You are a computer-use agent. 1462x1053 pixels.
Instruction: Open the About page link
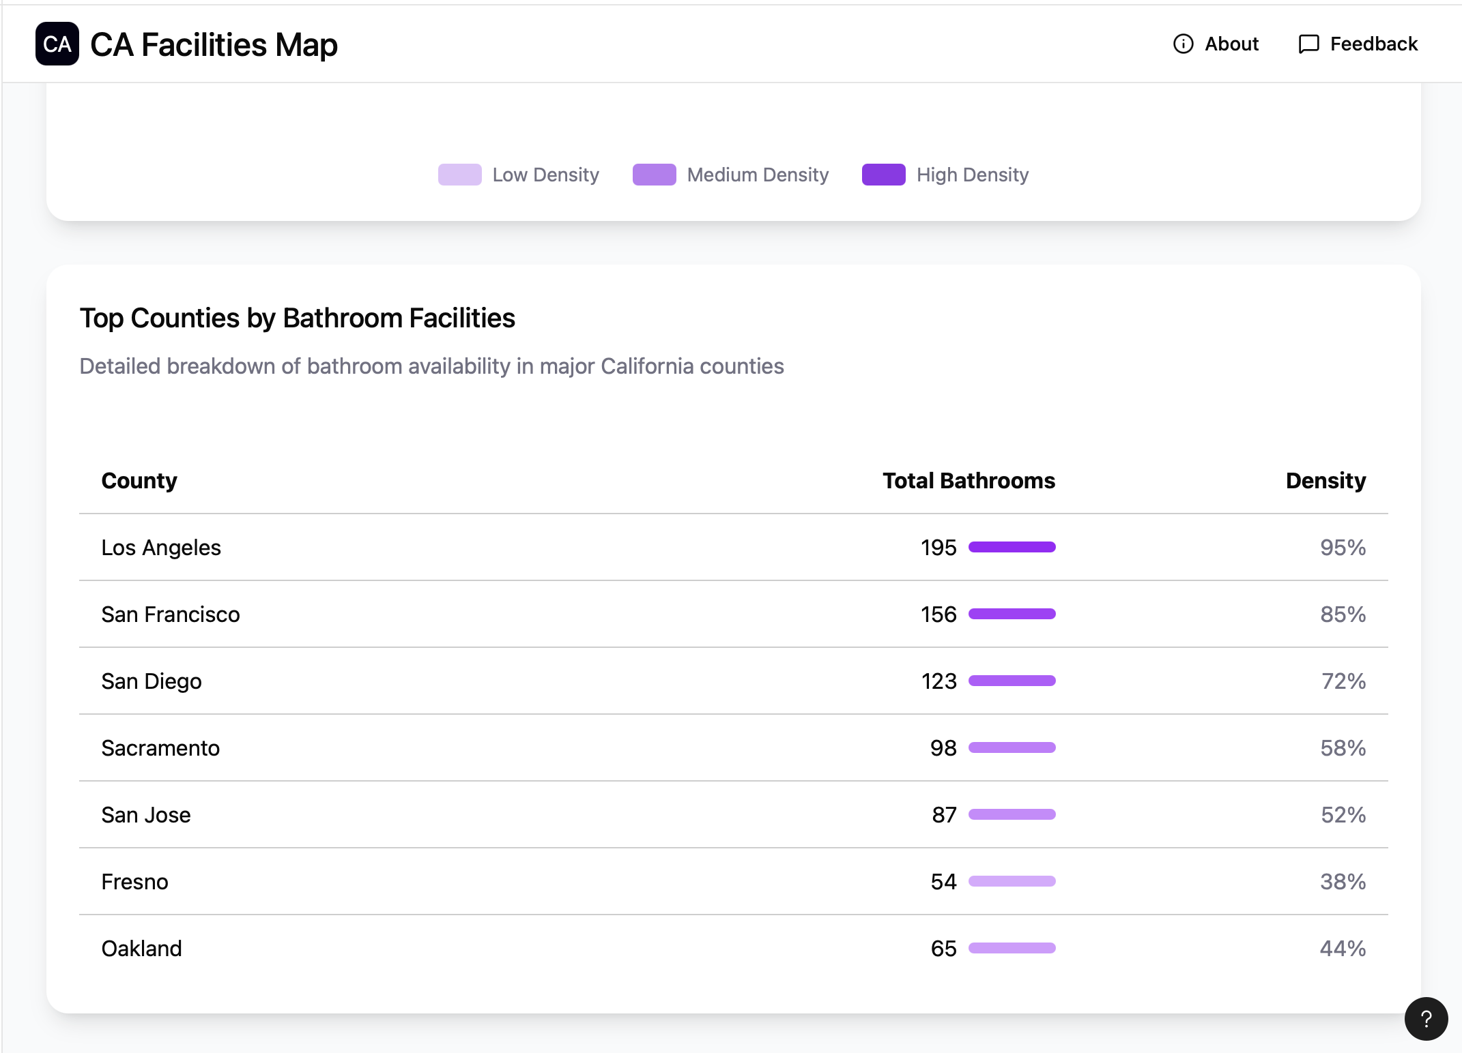click(x=1231, y=44)
